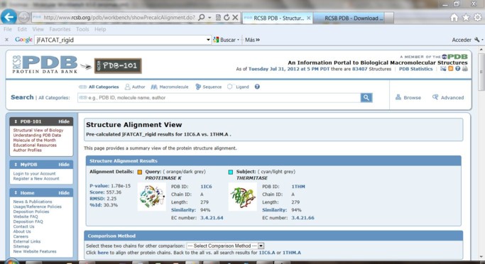Open the browser home icon
The height and width of the screenshot is (264, 485).
click(x=454, y=18)
